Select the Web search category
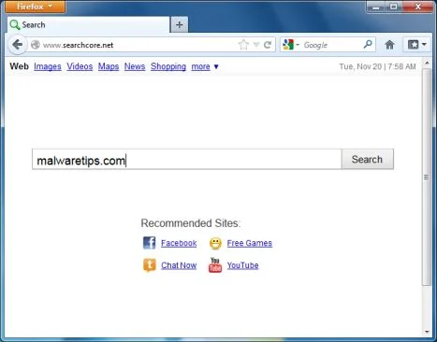This screenshot has height=342, width=437. pos(19,66)
